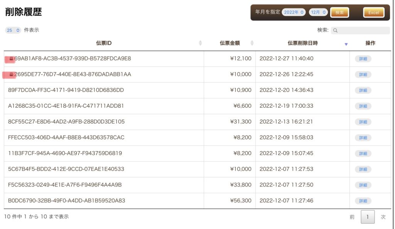
Task: Click the orange 検索 button
Action: tap(339, 13)
